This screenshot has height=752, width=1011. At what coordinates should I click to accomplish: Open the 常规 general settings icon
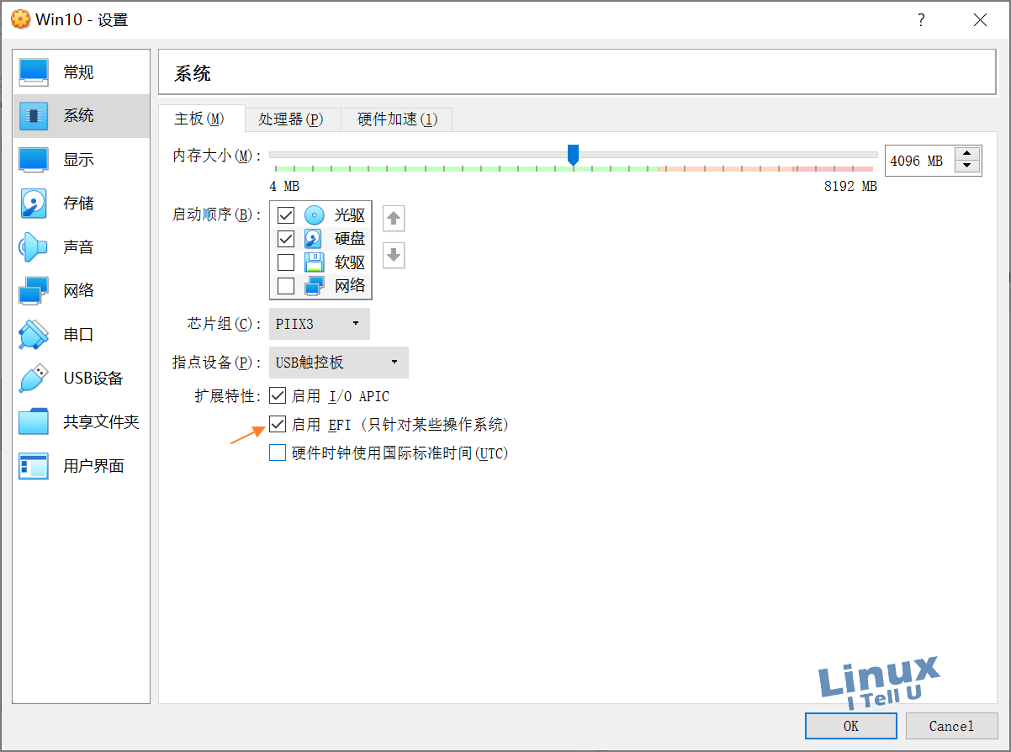[x=34, y=72]
